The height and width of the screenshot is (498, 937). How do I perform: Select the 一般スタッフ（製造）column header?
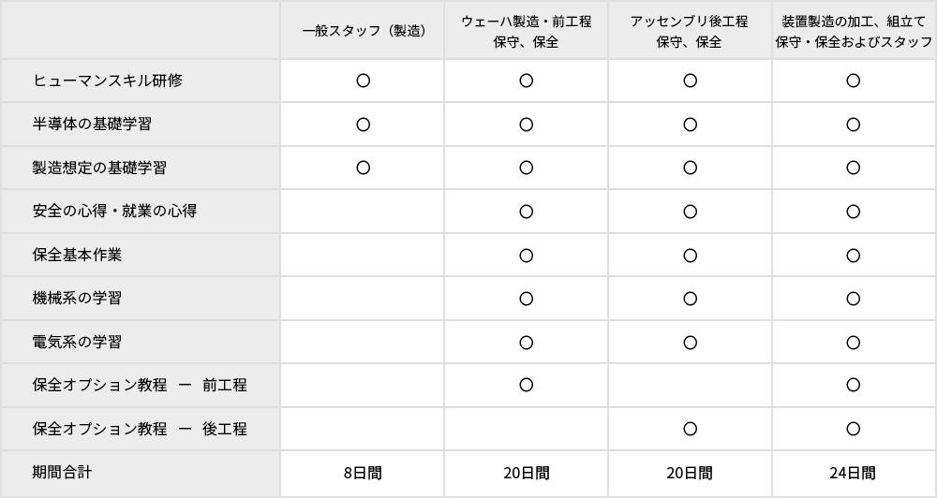click(x=364, y=31)
